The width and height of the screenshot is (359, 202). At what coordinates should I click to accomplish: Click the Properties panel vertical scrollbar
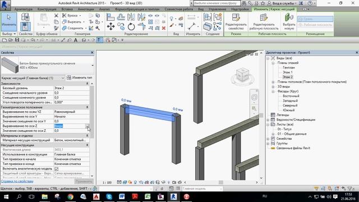92,112
